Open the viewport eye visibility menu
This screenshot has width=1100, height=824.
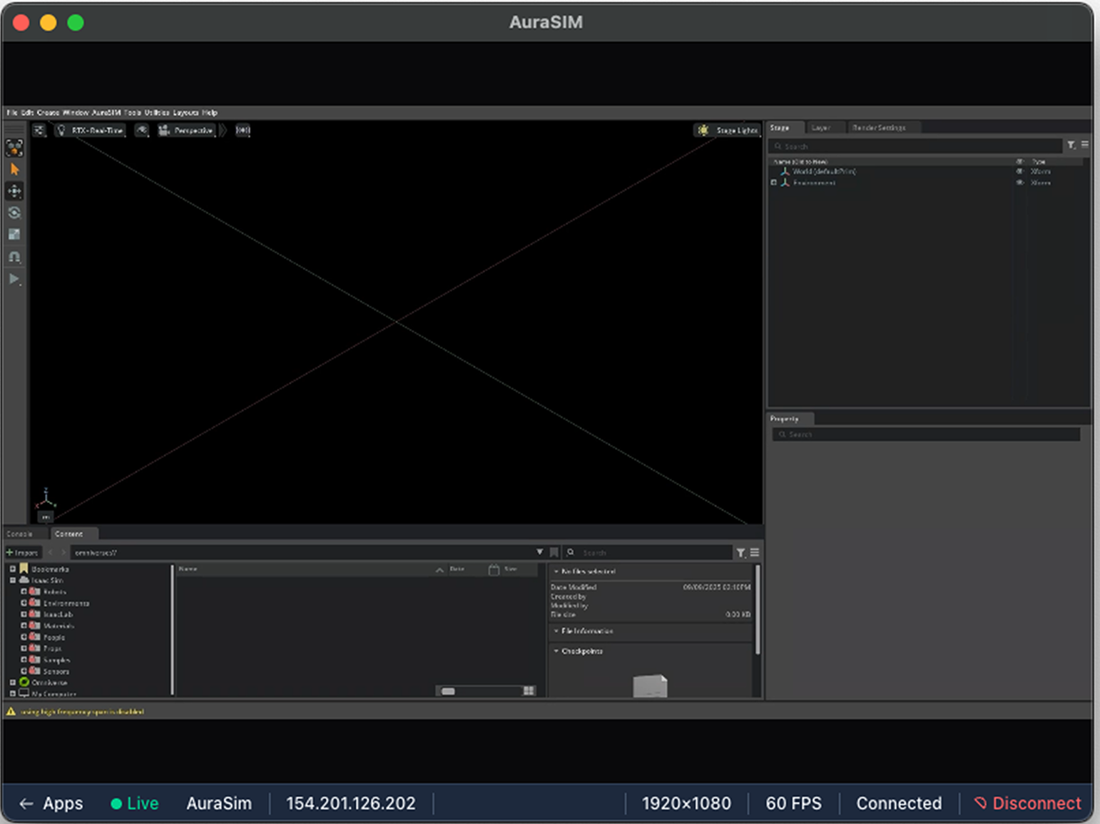click(x=142, y=130)
